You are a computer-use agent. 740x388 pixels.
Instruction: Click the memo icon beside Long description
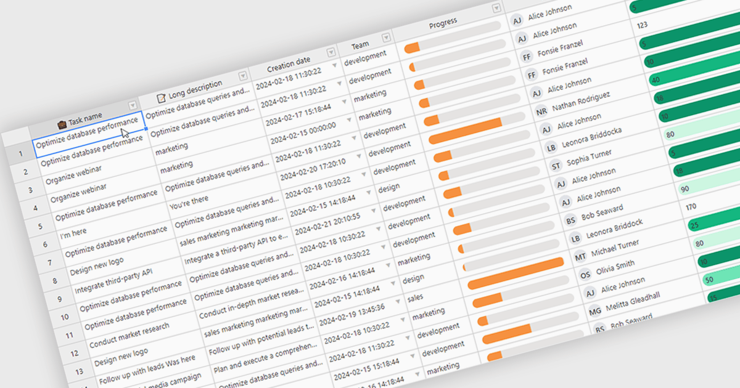(x=161, y=97)
